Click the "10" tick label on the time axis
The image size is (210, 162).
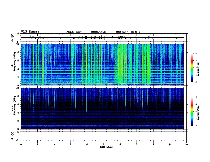[x=186, y=145]
